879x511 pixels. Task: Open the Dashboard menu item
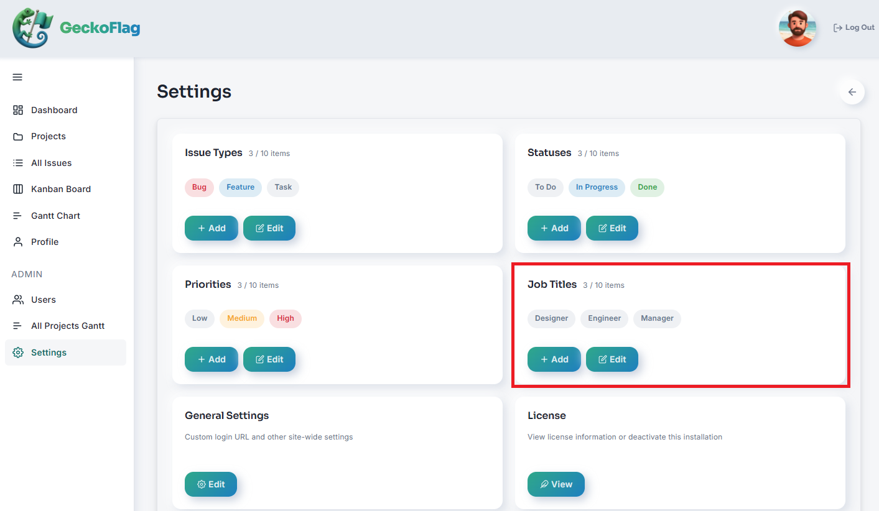[65, 110]
